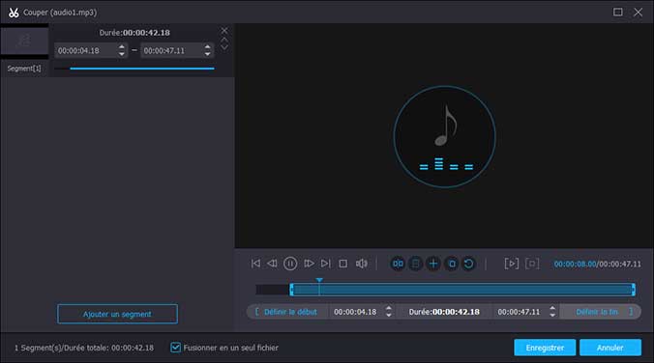Click the 'Durée:00:00:42.18' label in segment list

[x=134, y=33]
